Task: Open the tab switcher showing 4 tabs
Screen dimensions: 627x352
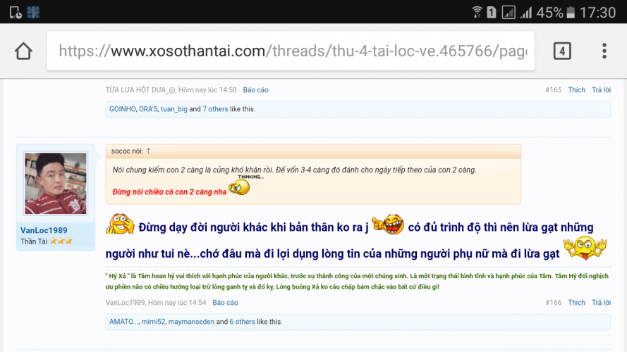Action: pyautogui.click(x=561, y=51)
